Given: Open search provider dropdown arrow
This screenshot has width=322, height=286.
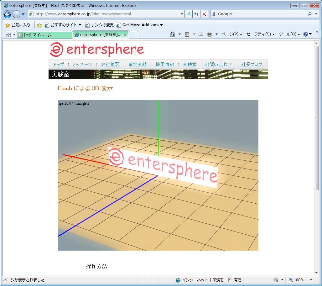Looking at the screenshot, I should [316, 14].
